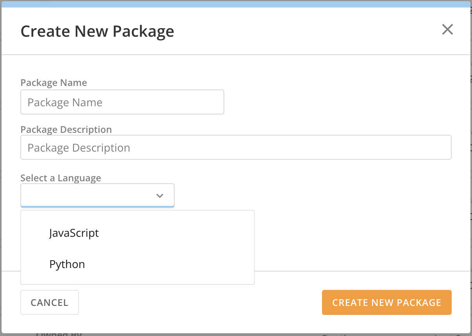Choose Python as the package language

[67, 264]
